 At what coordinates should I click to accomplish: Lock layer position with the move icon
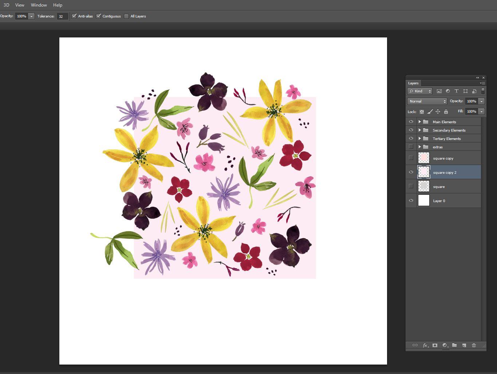(438, 112)
